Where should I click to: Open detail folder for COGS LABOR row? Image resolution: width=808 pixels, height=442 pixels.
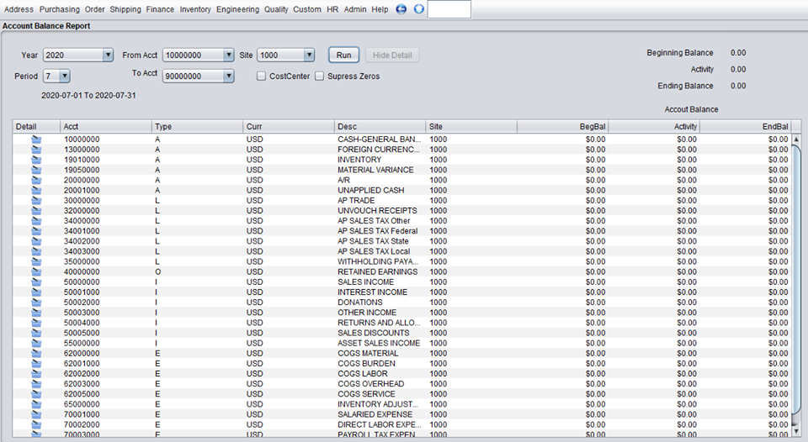coord(36,374)
